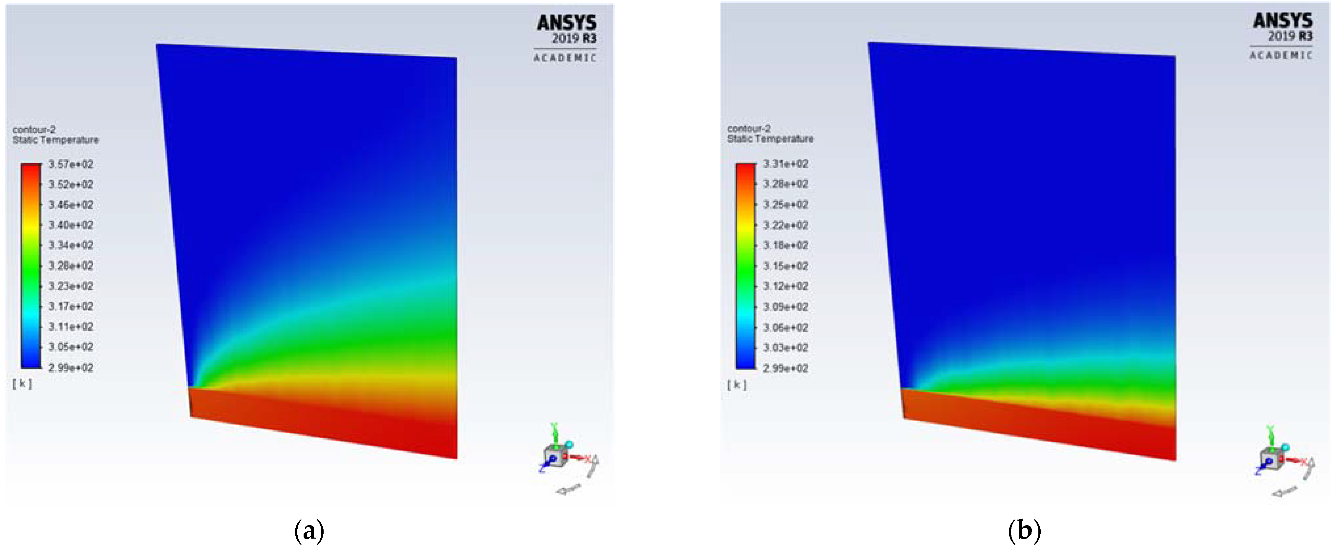This screenshot has width=1339, height=554.
Task: Click the triad cube in the right plot
Action: 1271,460
